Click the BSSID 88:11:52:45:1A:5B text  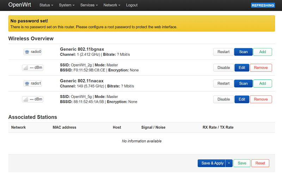point(82,102)
